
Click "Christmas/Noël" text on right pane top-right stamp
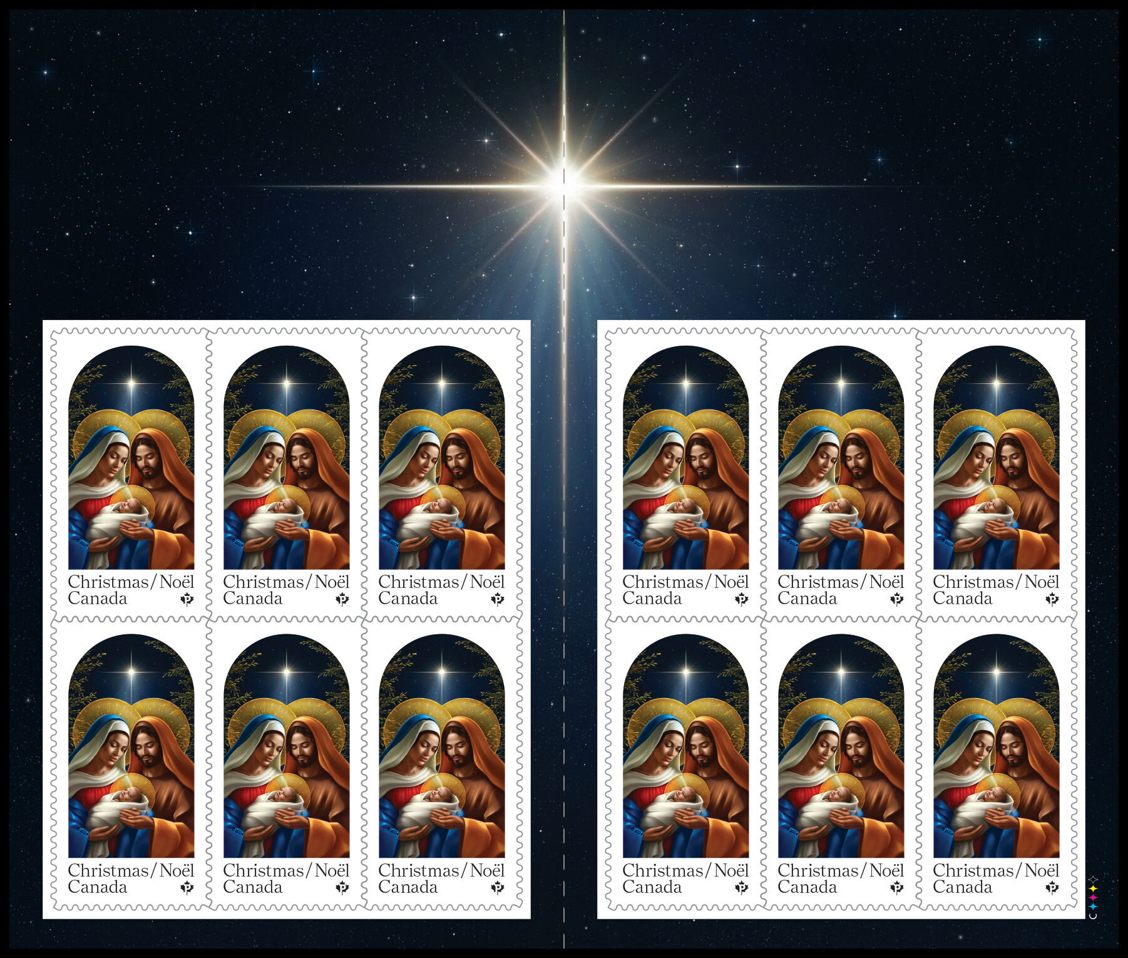[996, 582]
